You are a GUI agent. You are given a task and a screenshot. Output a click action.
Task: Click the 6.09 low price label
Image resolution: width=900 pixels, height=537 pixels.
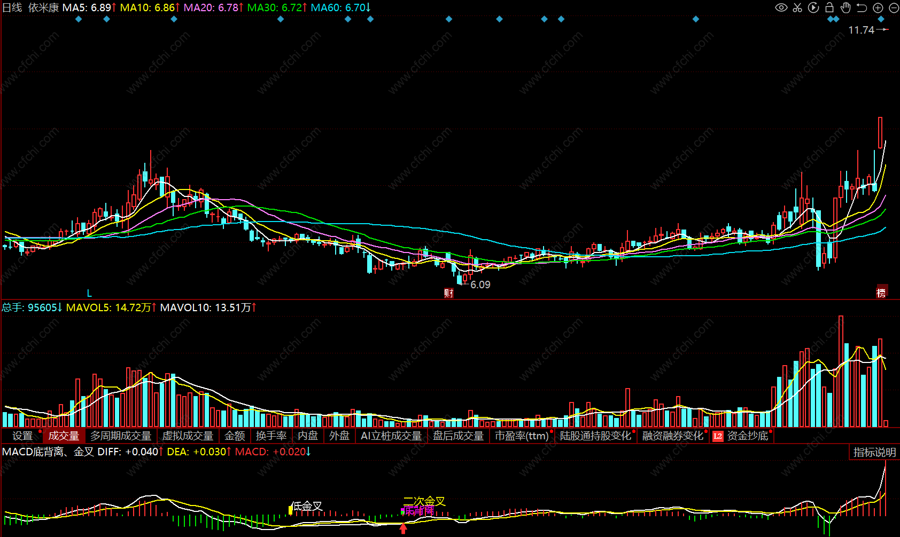pos(480,285)
